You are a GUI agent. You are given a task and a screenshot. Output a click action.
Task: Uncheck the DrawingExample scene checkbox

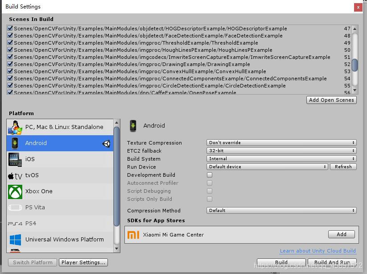tap(10, 64)
